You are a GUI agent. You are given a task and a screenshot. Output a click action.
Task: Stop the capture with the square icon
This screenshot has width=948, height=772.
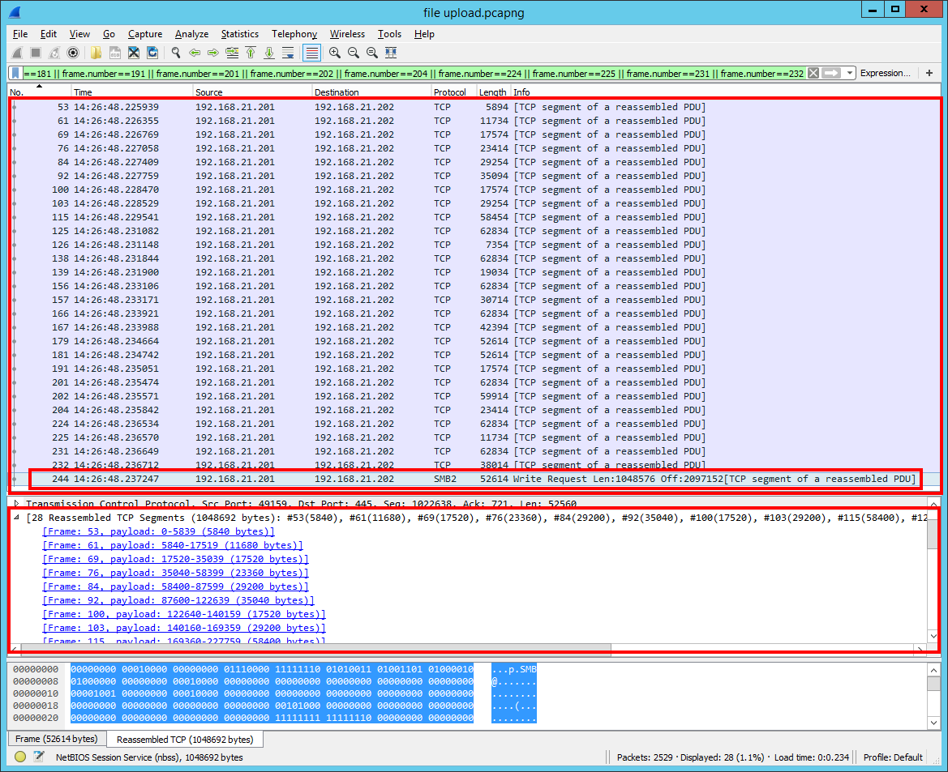[36, 53]
